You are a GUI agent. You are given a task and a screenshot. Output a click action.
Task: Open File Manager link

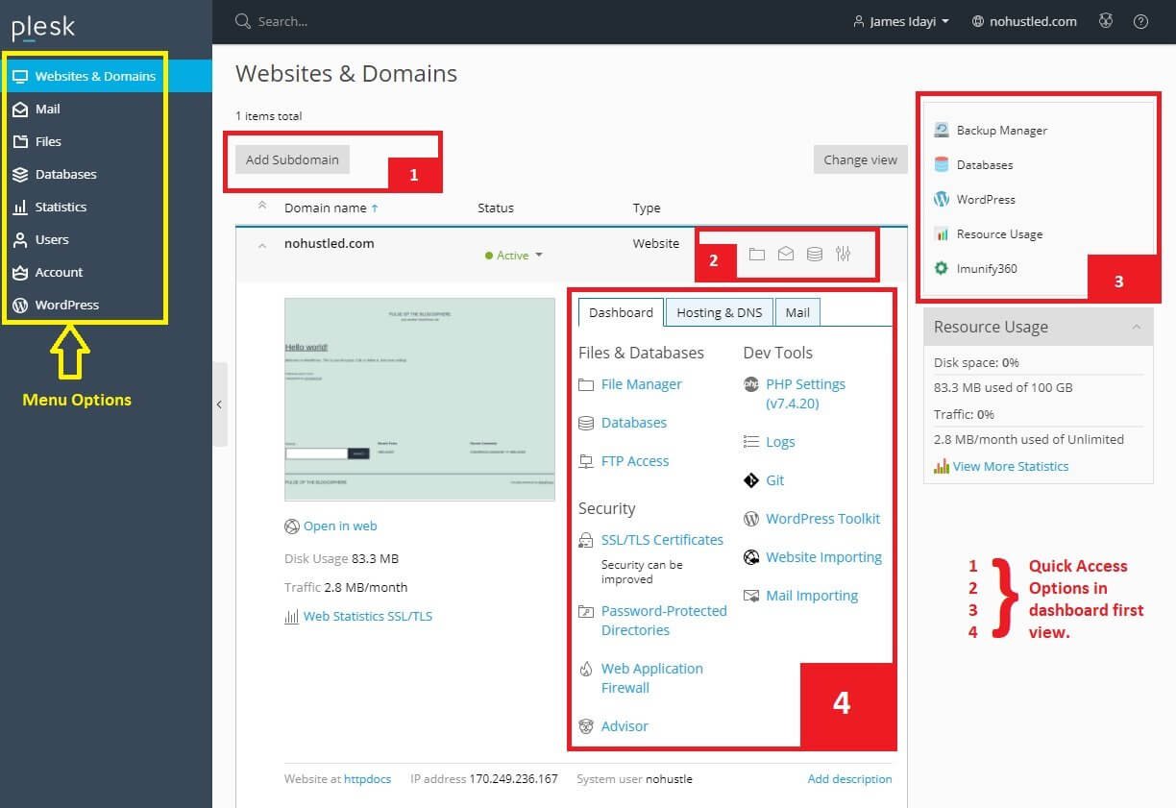point(641,384)
